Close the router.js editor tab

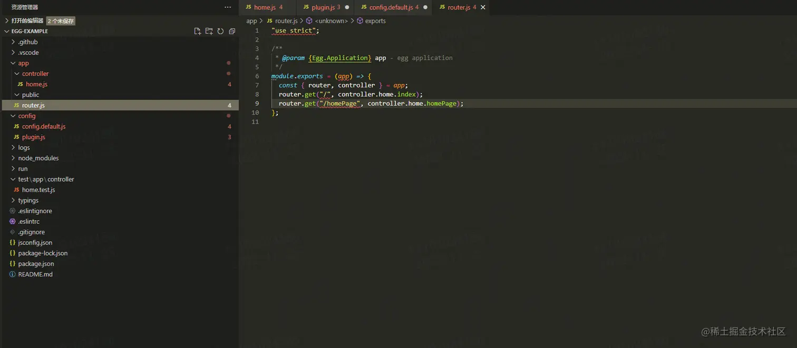(483, 7)
